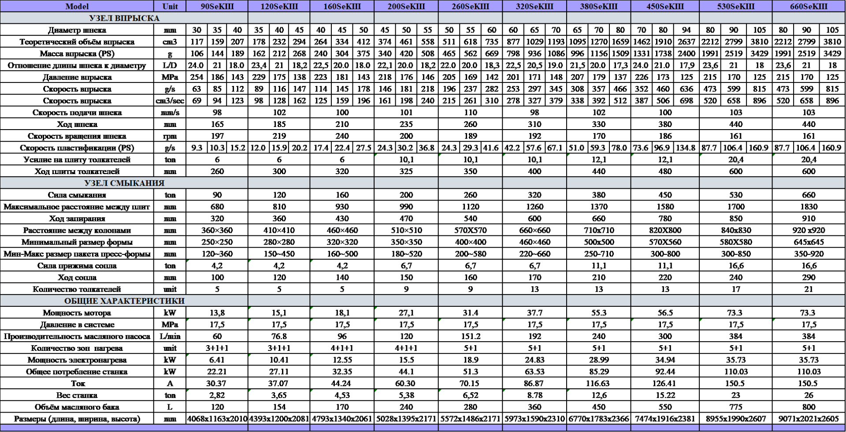Select the rpm unit cell
This screenshot has width=846, height=432.
coord(170,136)
